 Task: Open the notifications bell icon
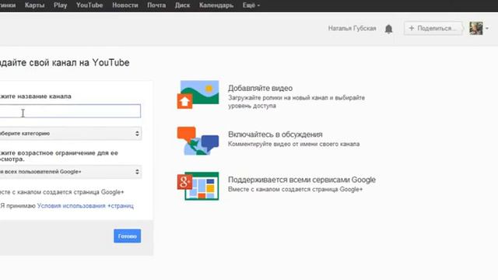point(388,29)
